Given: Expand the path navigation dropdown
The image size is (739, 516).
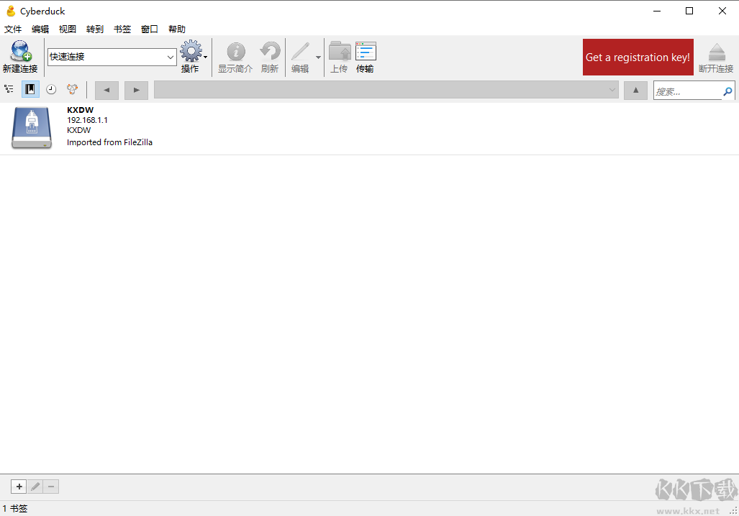Looking at the screenshot, I should [x=612, y=90].
